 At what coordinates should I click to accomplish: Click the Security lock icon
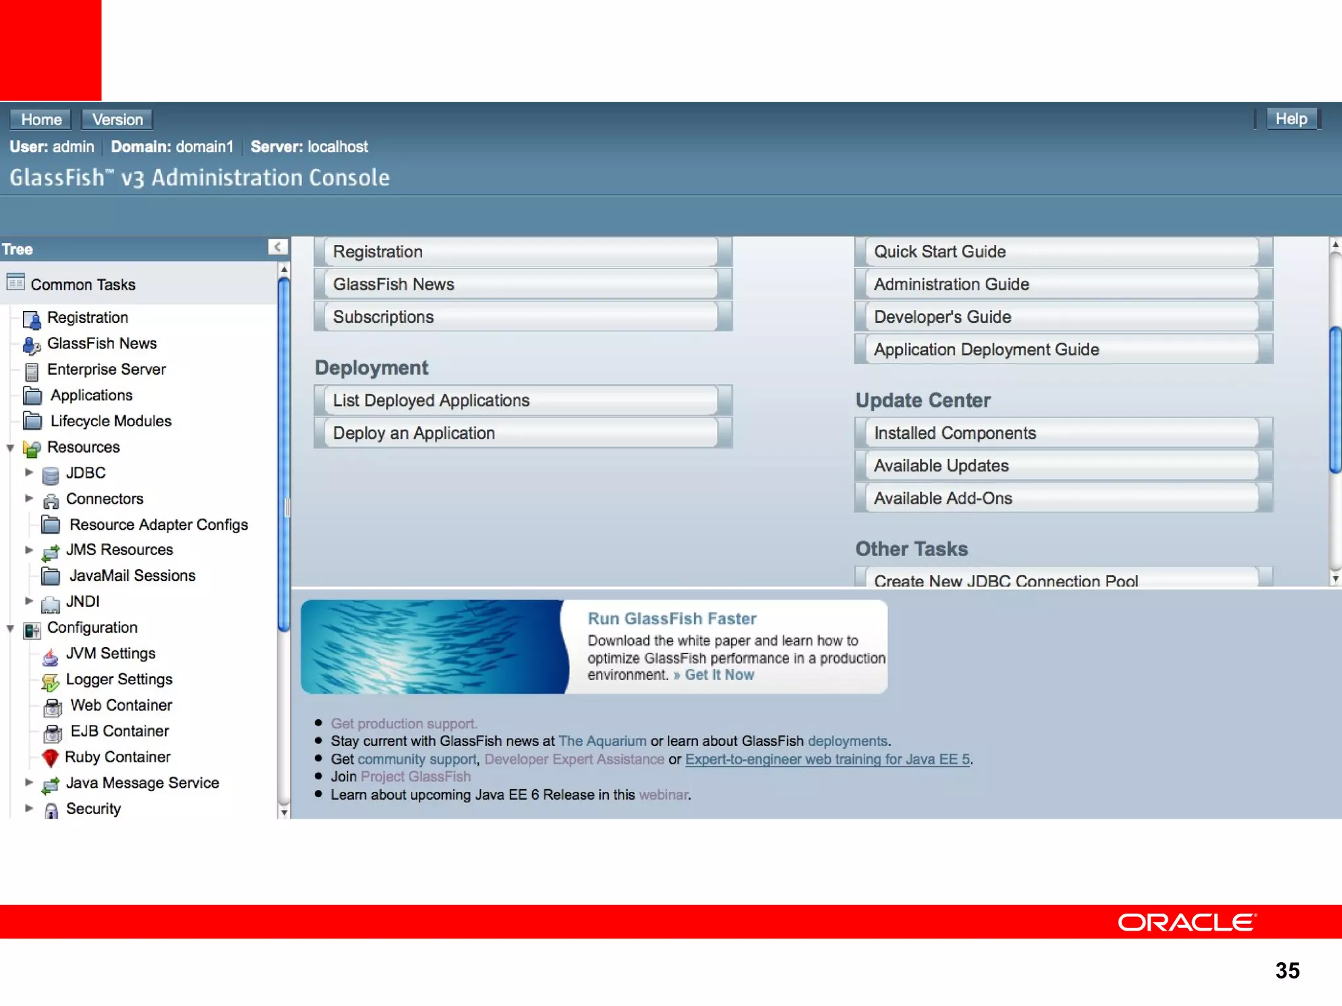[x=50, y=810]
